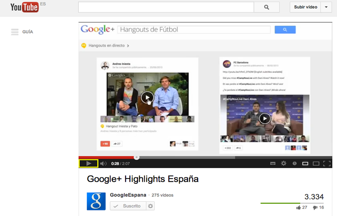Viewport: 337px width, 216px height.
Task: Click participant thumbnails under the Iniesta video
Action: point(147,119)
